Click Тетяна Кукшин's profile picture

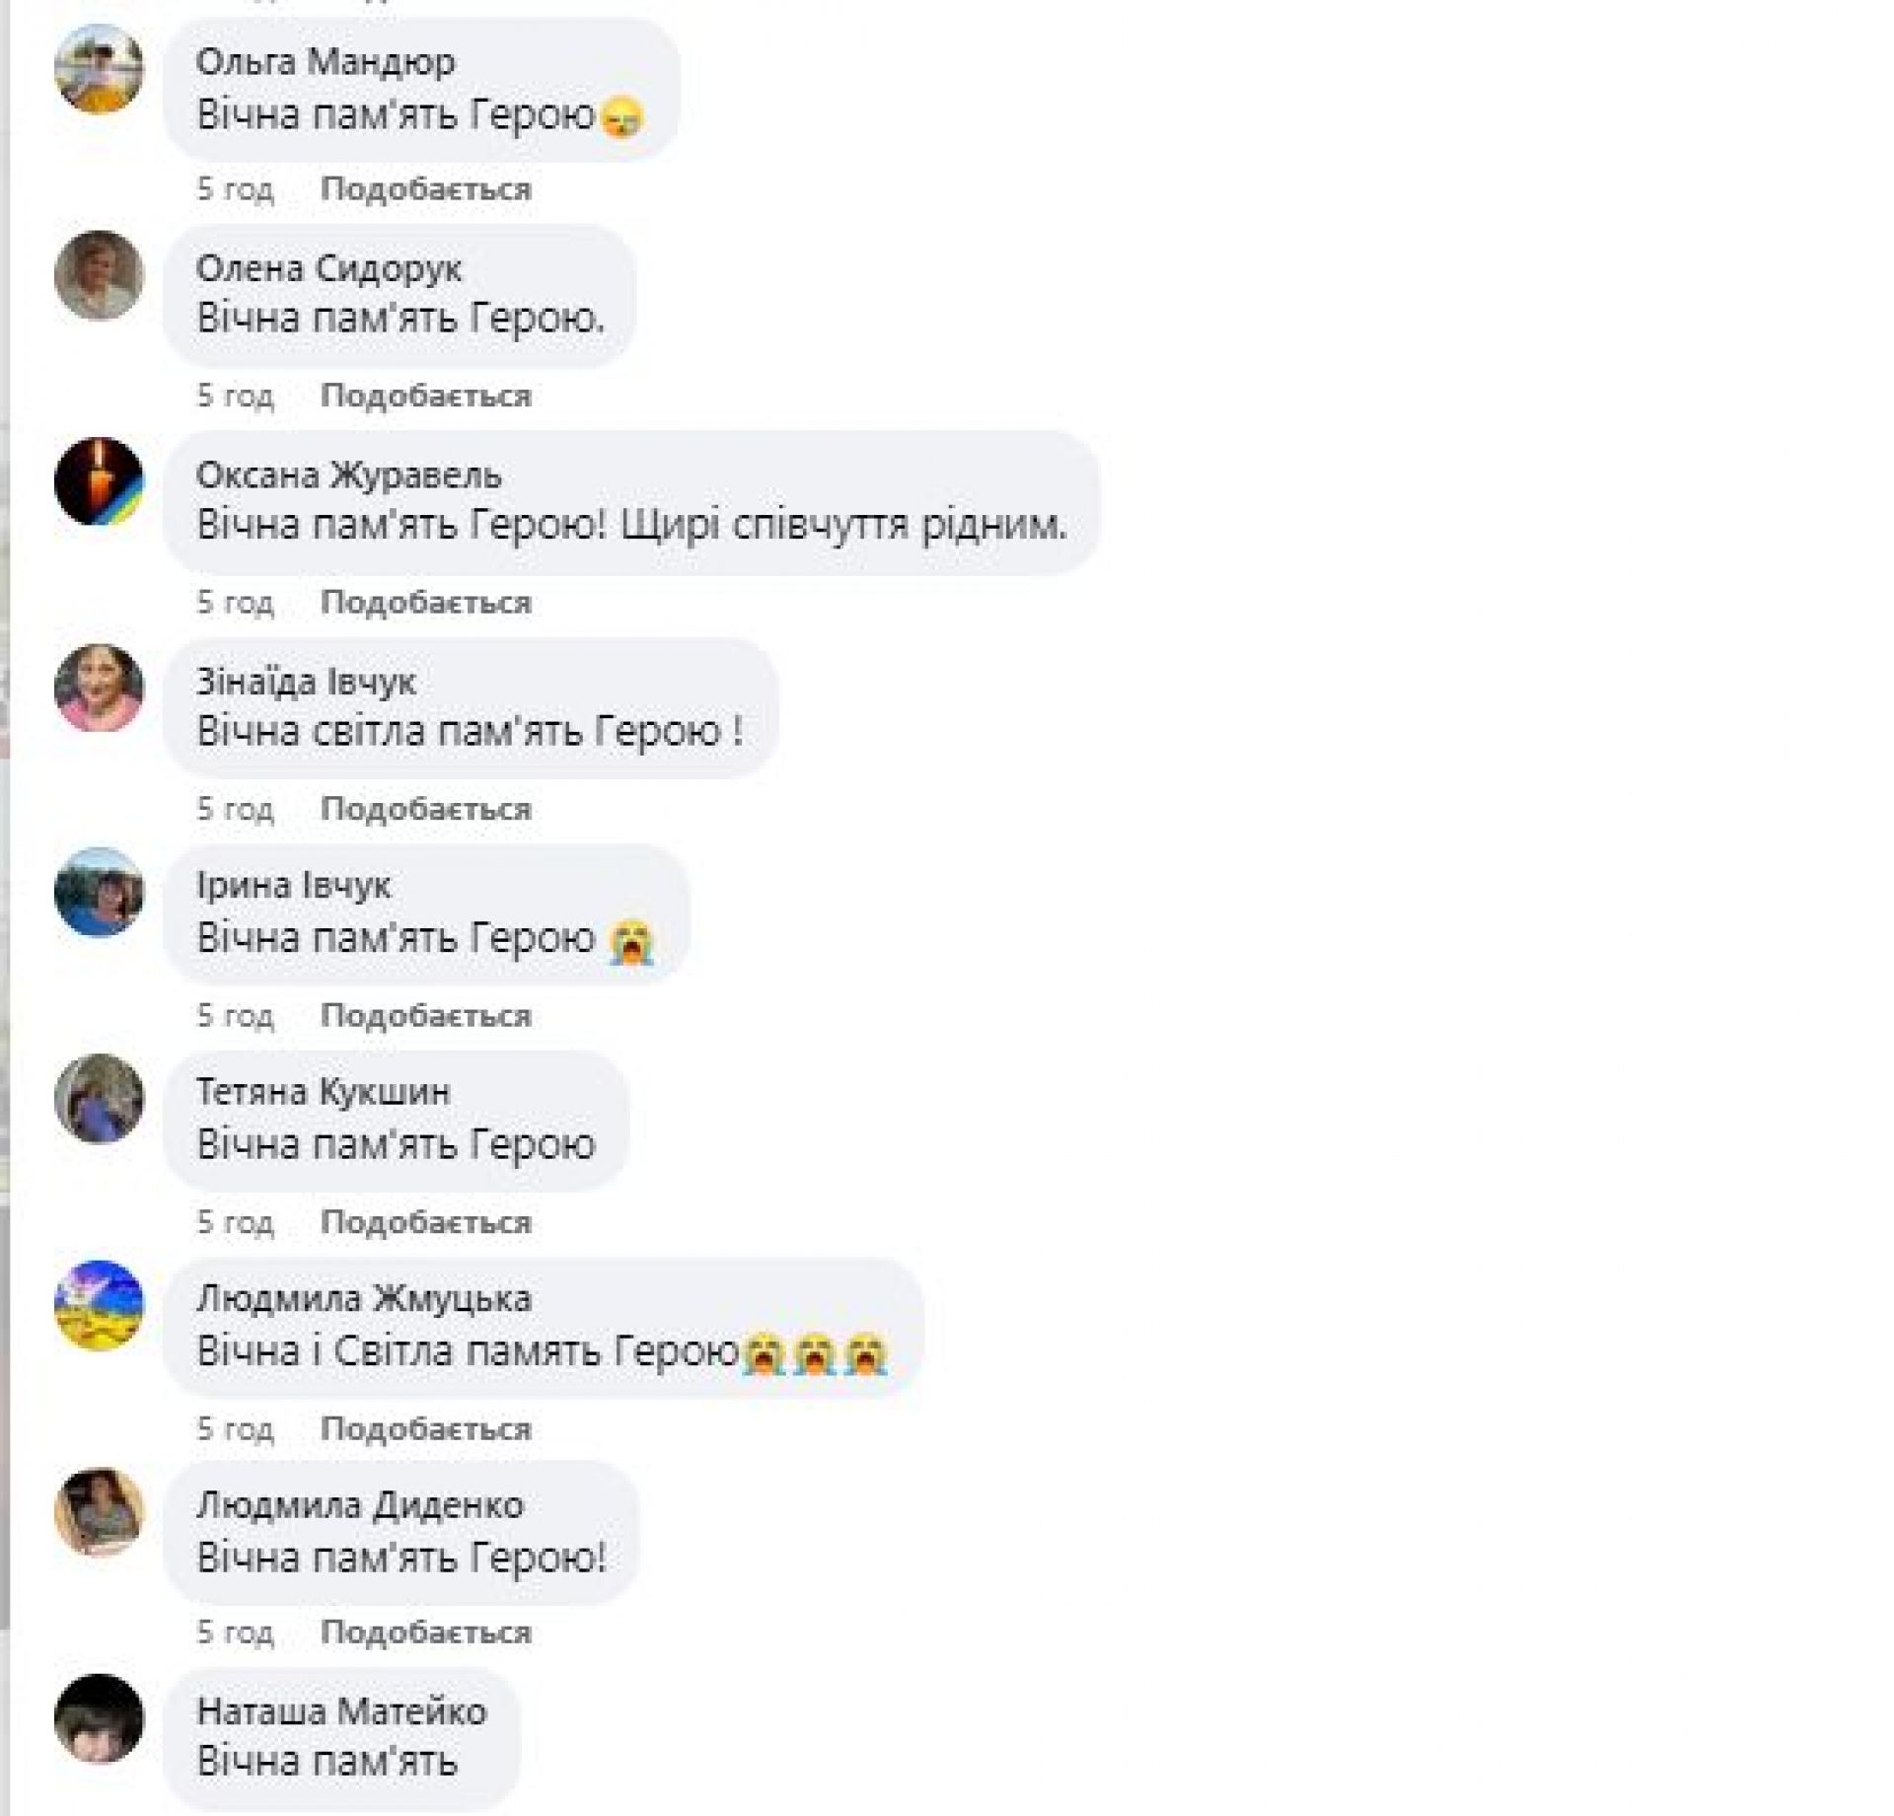pos(99,1099)
